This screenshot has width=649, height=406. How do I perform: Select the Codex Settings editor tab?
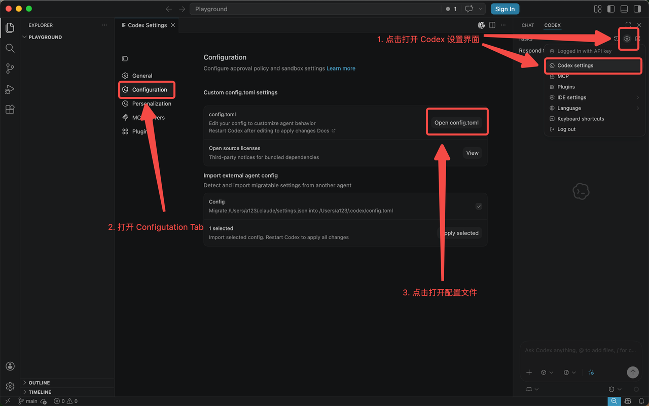pos(147,25)
